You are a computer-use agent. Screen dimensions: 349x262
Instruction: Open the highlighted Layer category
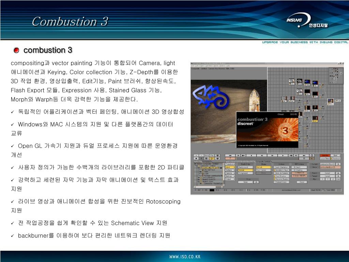230,167
